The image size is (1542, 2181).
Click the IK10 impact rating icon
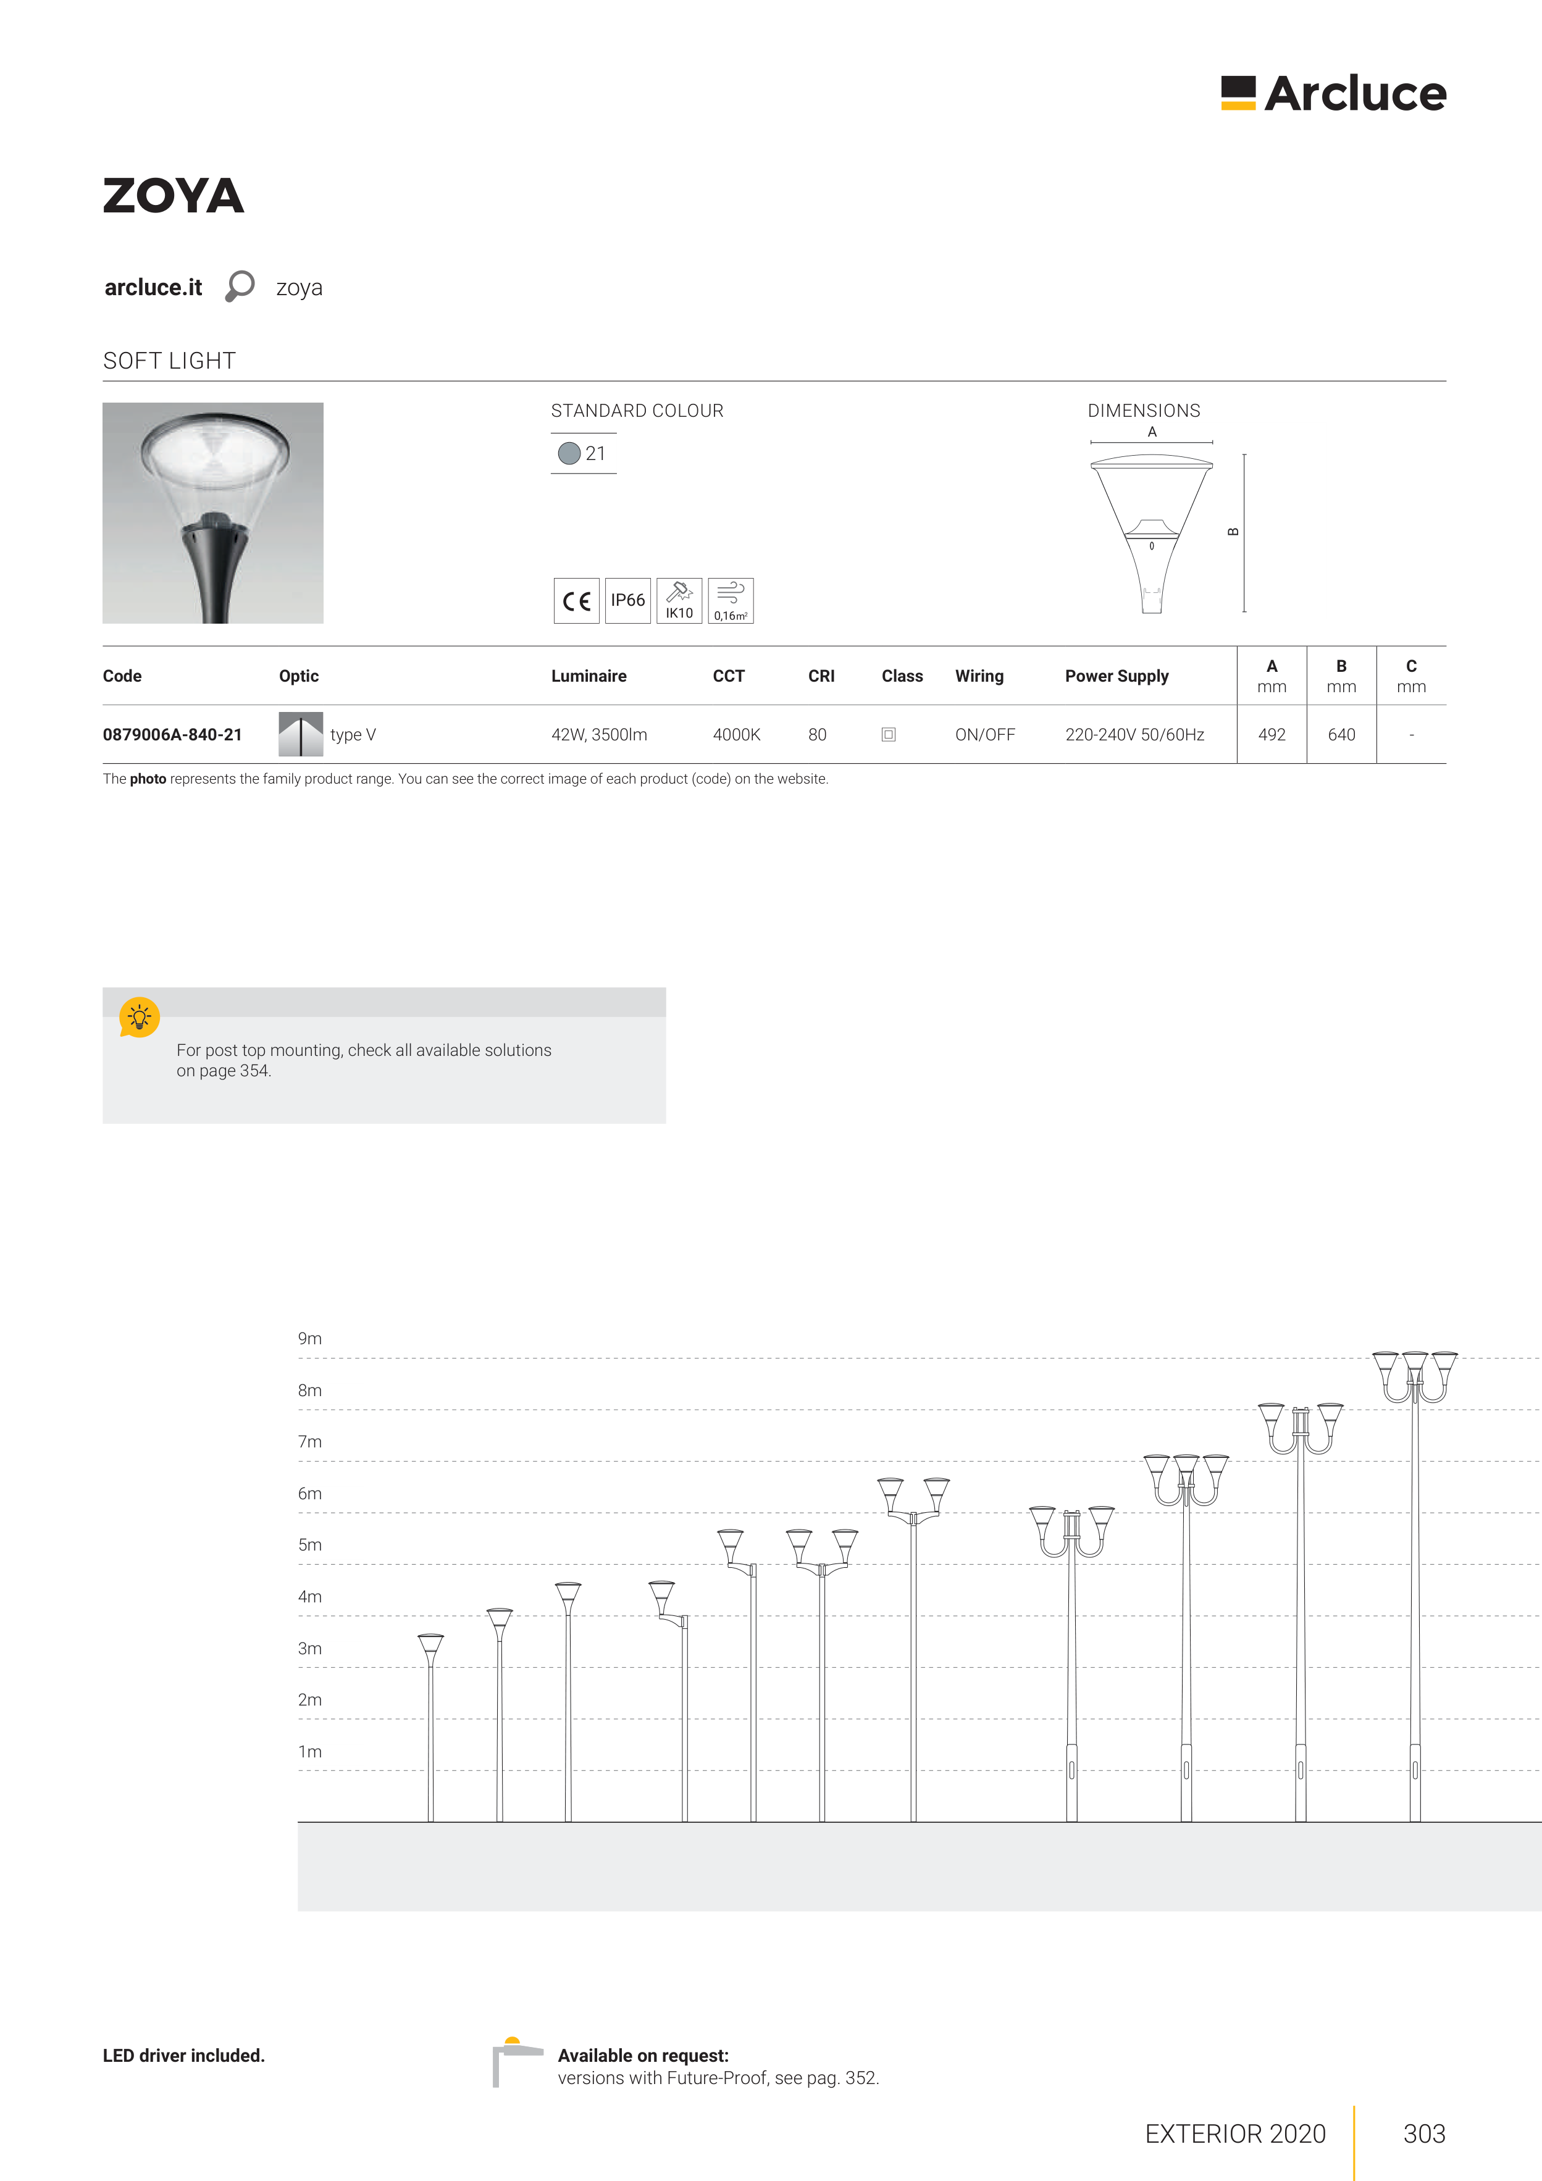coord(679,600)
